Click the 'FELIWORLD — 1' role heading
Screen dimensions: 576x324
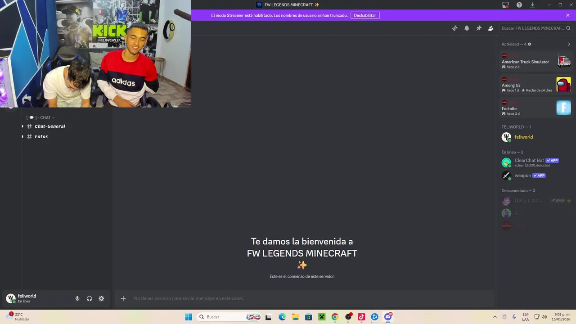pos(516,127)
